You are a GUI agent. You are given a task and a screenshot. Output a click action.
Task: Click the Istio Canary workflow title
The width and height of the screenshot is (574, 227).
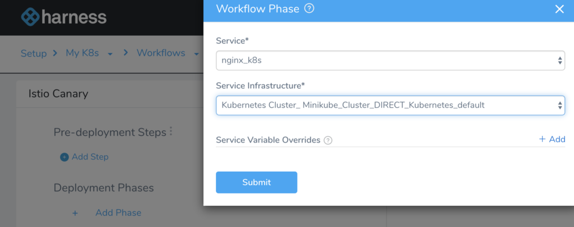[x=58, y=94]
